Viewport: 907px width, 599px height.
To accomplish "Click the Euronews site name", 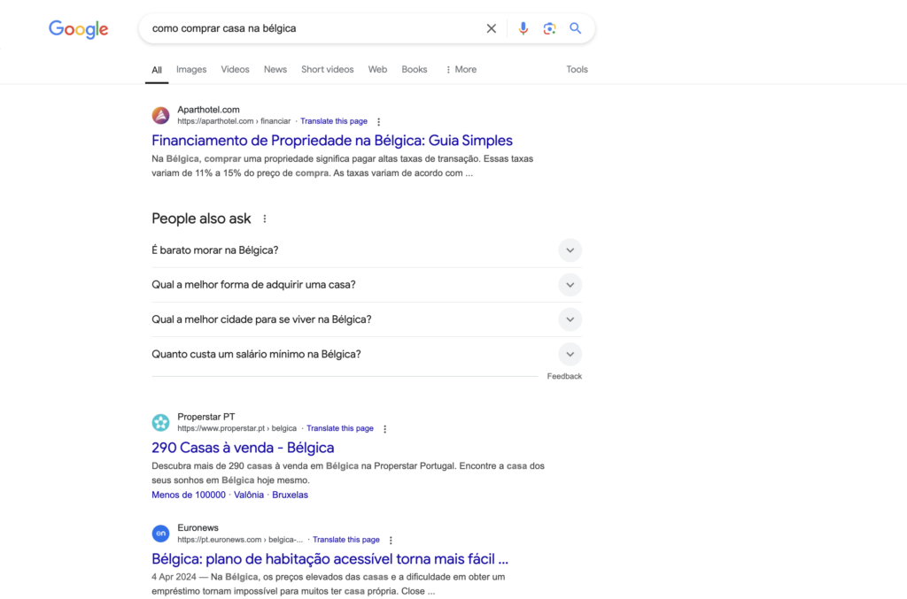I will [x=198, y=528].
